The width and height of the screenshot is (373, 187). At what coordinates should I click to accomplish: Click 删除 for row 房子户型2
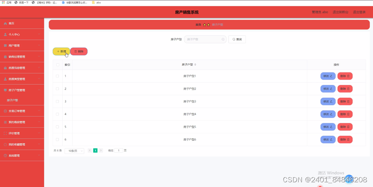[345, 89]
